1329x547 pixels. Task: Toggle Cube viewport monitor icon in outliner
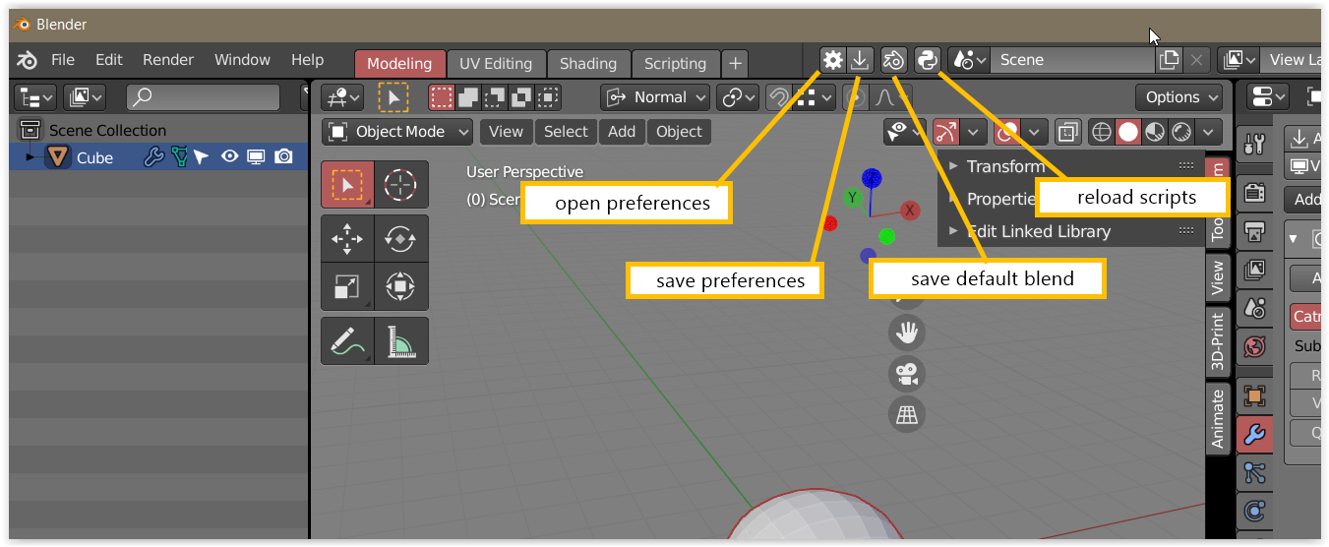pos(256,156)
